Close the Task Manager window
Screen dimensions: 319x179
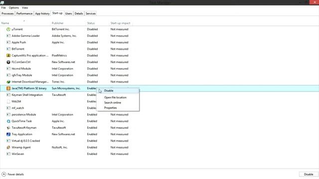coord(314,2)
